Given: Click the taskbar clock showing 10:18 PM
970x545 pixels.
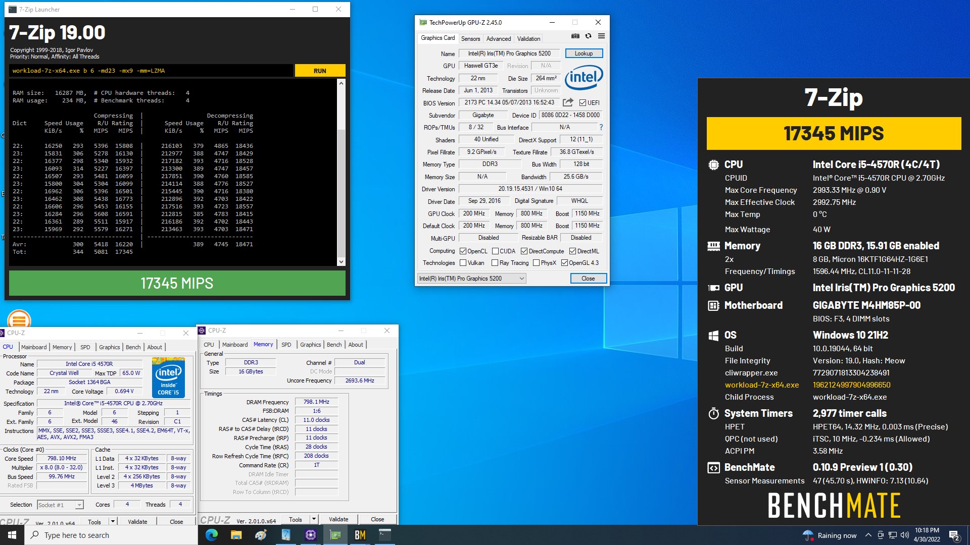Looking at the screenshot, I should point(927,535).
